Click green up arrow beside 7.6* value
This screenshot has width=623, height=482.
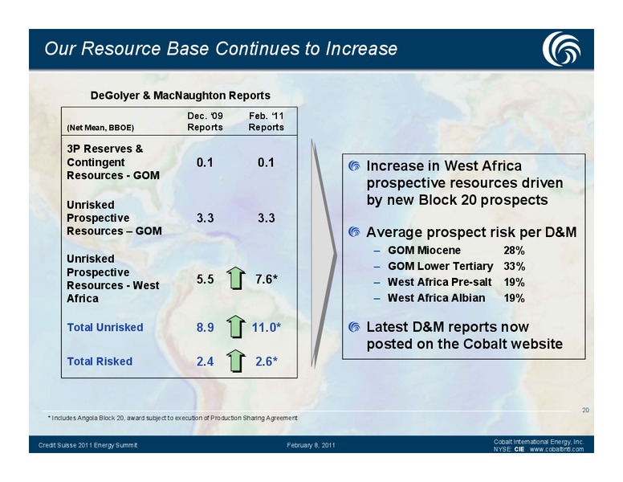[x=236, y=278]
